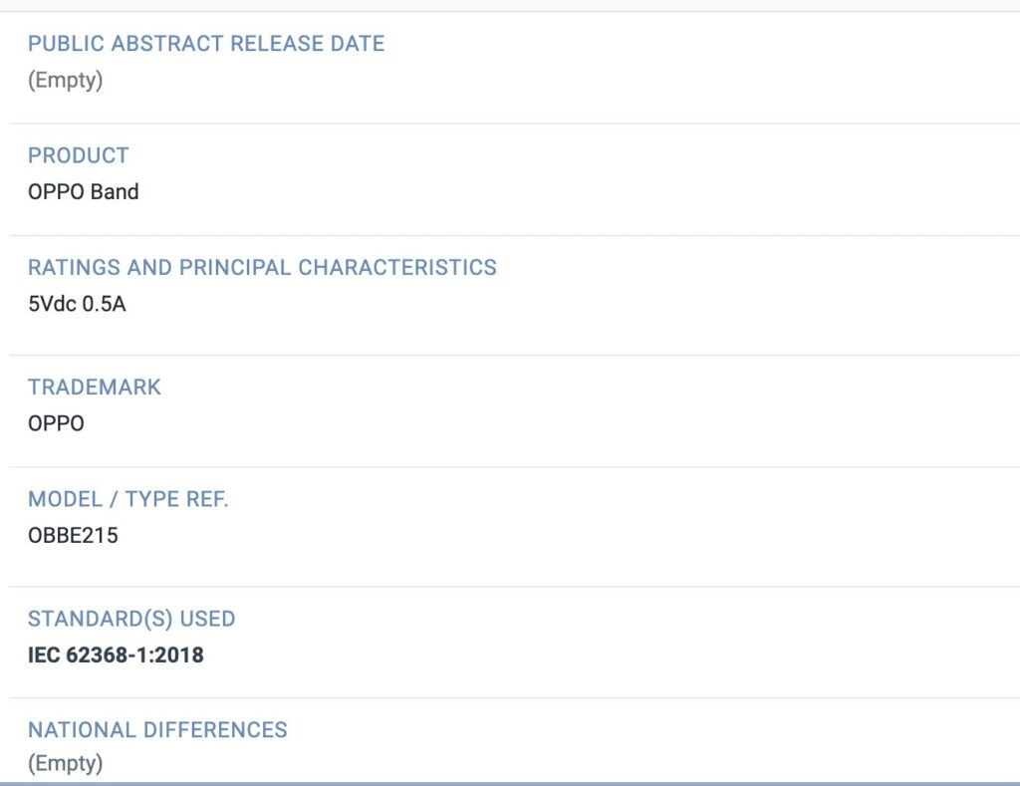This screenshot has height=786, width=1020.
Task: Click the divider line below 5Vdc 0.5A
Action: pyautogui.click(x=510, y=355)
